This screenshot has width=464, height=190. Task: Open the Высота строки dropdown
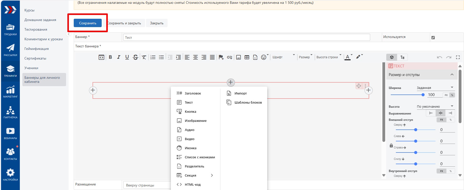coord(329,57)
